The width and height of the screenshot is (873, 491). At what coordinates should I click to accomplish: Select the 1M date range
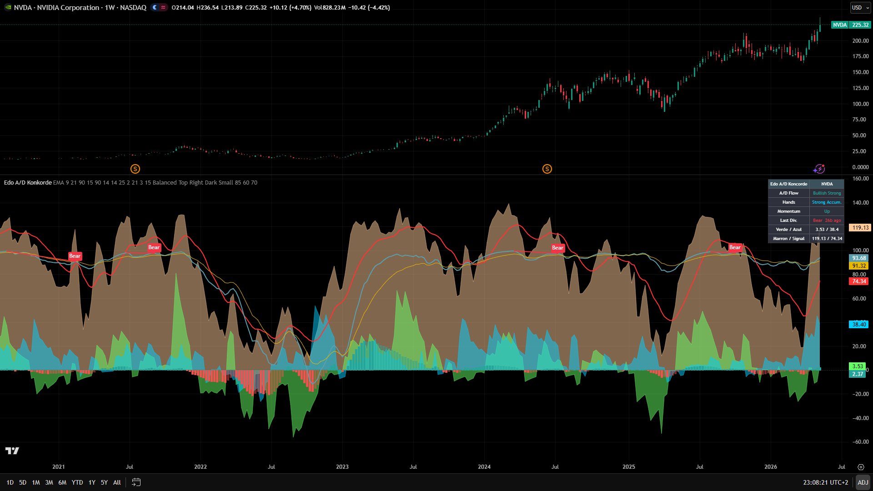(36, 482)
